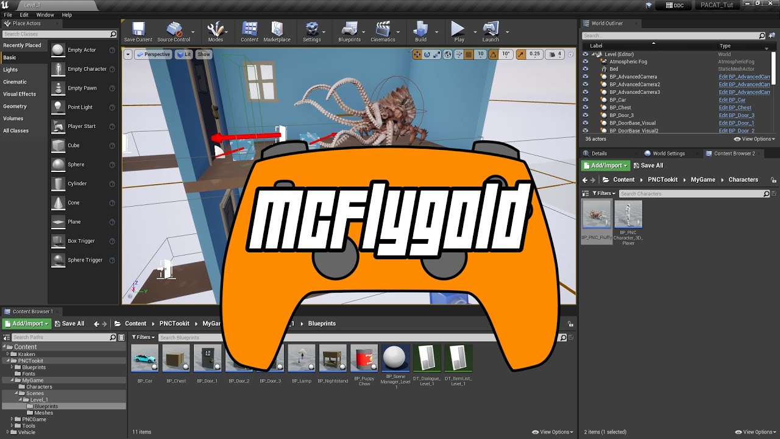Toggle world/local coordinate system globe icon
The height and width of the screenshot is (439, 780).
[448, 54]
